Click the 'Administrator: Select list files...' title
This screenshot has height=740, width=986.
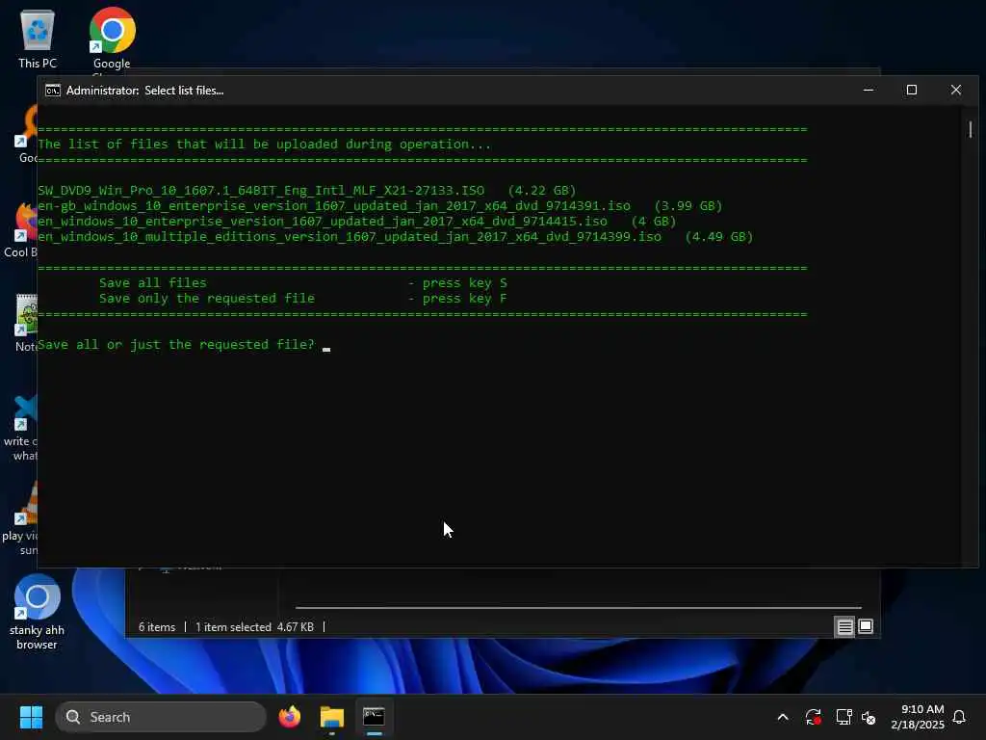pos(144,91)
